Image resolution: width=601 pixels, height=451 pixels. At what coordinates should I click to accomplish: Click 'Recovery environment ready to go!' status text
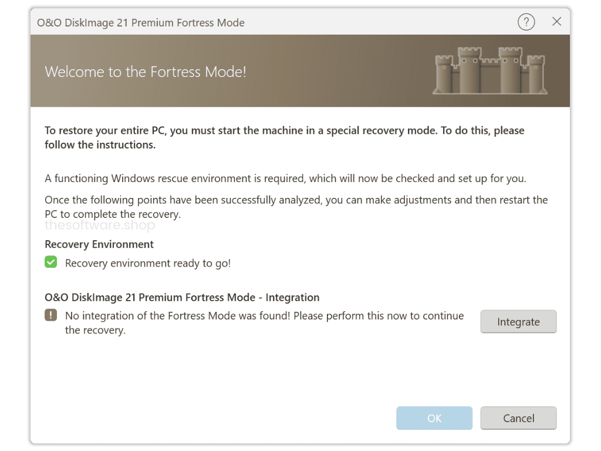(x=148, y=264)
